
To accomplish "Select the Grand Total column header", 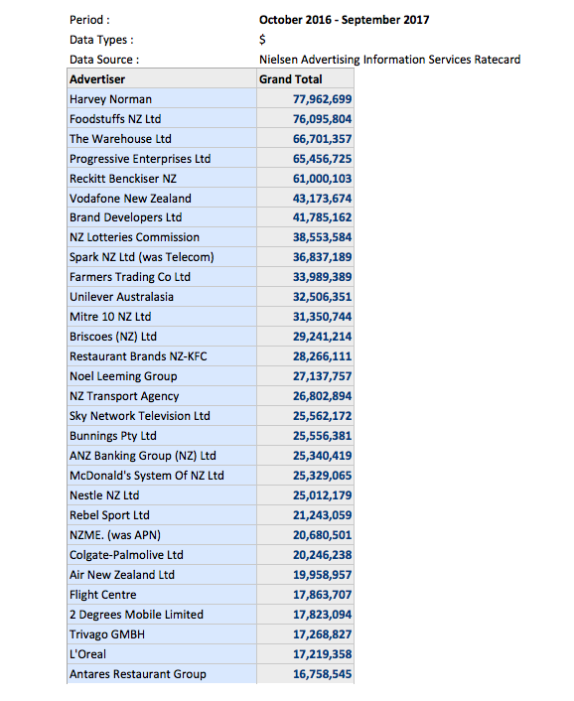I will click(x=305, y=79).
